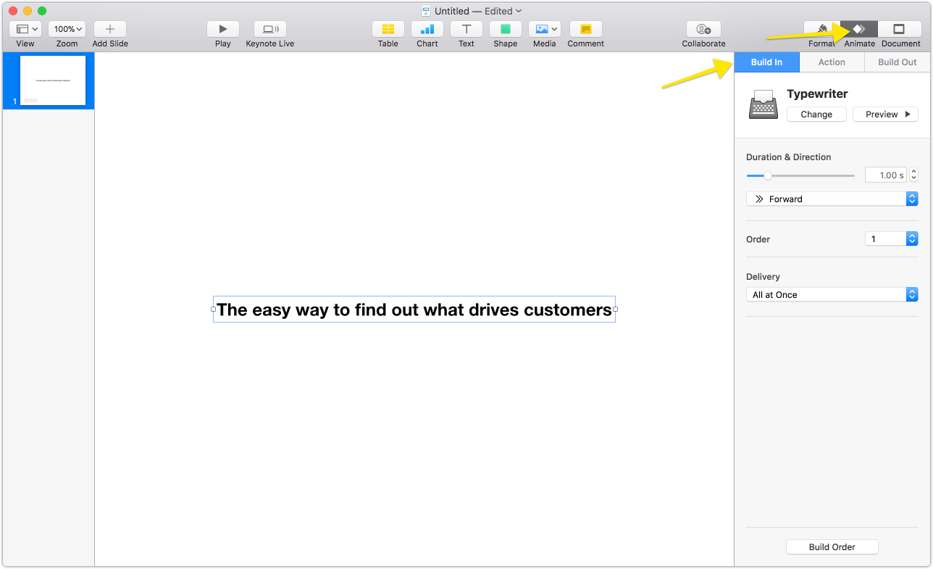
Task: Click the duration stepper arrows
Action: (x=913, y=175)
